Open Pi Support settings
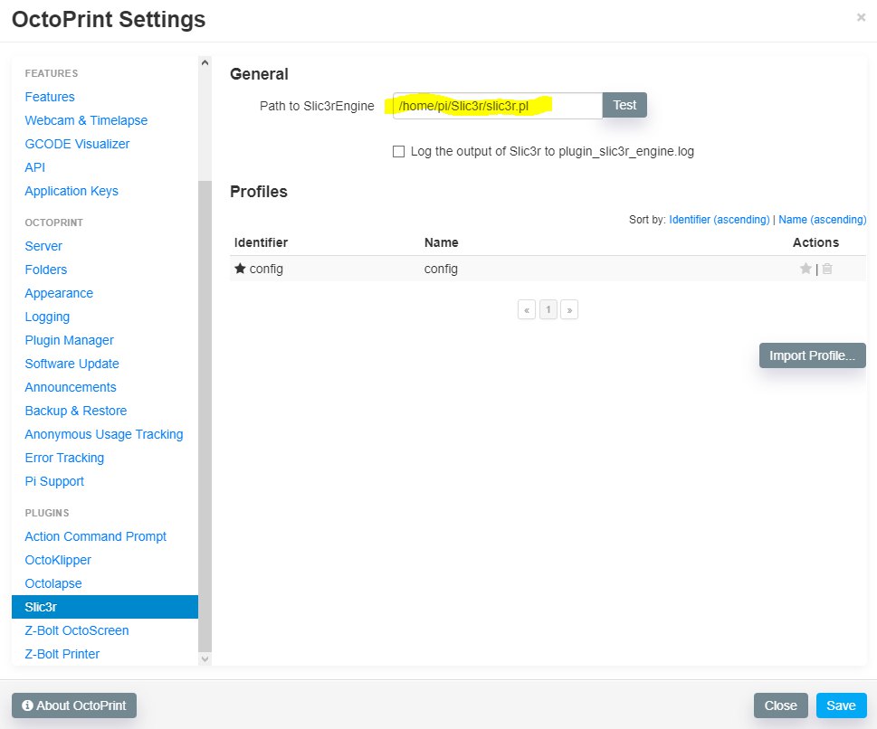Screen dimensions: 877x729 click(x=54, y=481)
